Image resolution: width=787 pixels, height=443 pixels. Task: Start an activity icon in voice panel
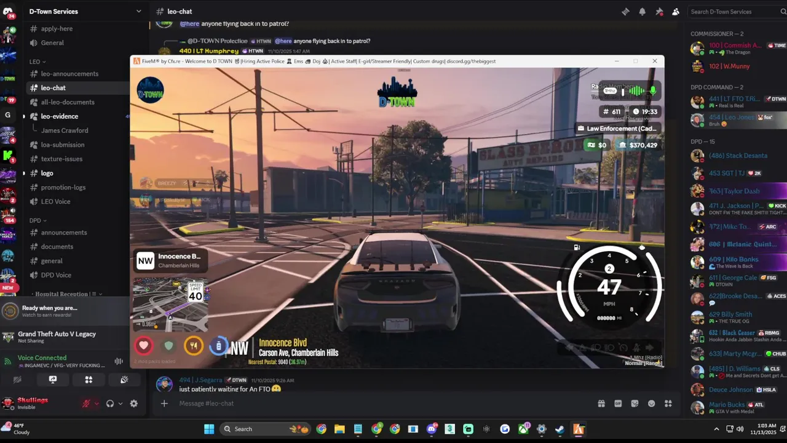click(x=89, y=380)
